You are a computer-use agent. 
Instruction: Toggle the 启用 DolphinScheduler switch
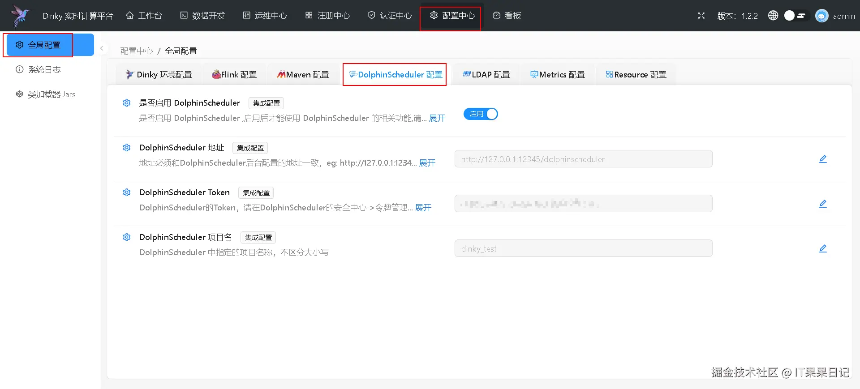[x=481, y=114]
